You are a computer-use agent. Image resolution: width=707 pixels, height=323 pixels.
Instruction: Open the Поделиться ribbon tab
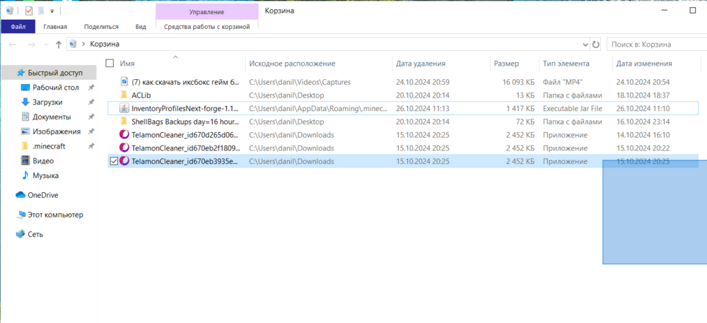[101, 27]
